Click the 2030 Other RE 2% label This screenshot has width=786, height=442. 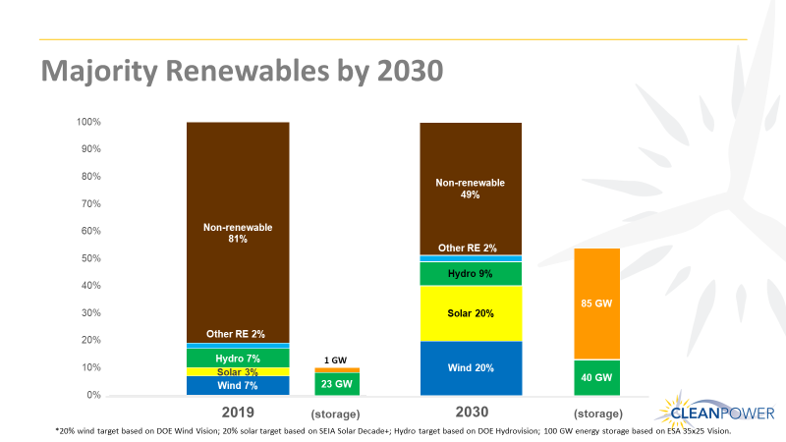coord(470,248)
